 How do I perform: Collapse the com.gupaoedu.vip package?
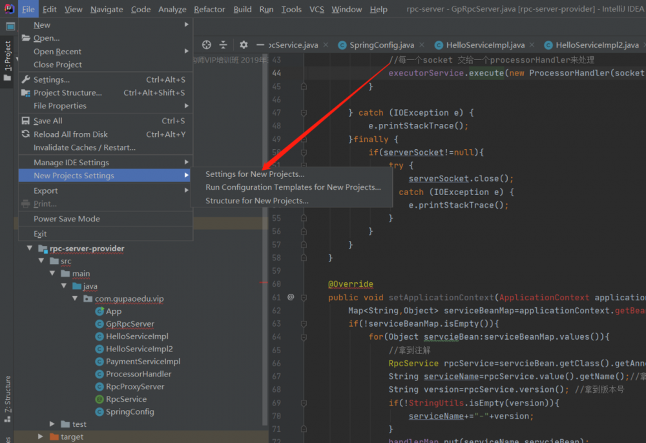(76, 299)
